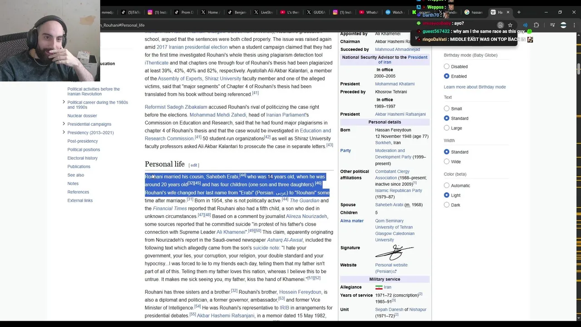
Task: Click the Iran flag icon beside Allegiance
Action: [379, 287]
